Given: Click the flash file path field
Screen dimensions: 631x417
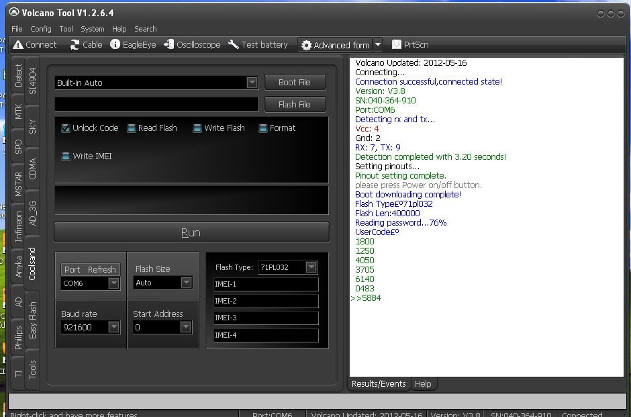Looking at the screenshot, I should pyautogui.click(x=156, y=104).
